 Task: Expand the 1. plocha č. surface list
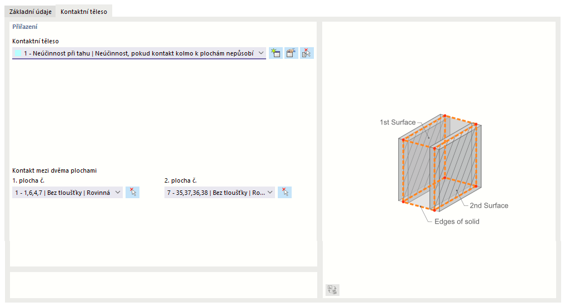pyautogui.click(x=117, y=193)
